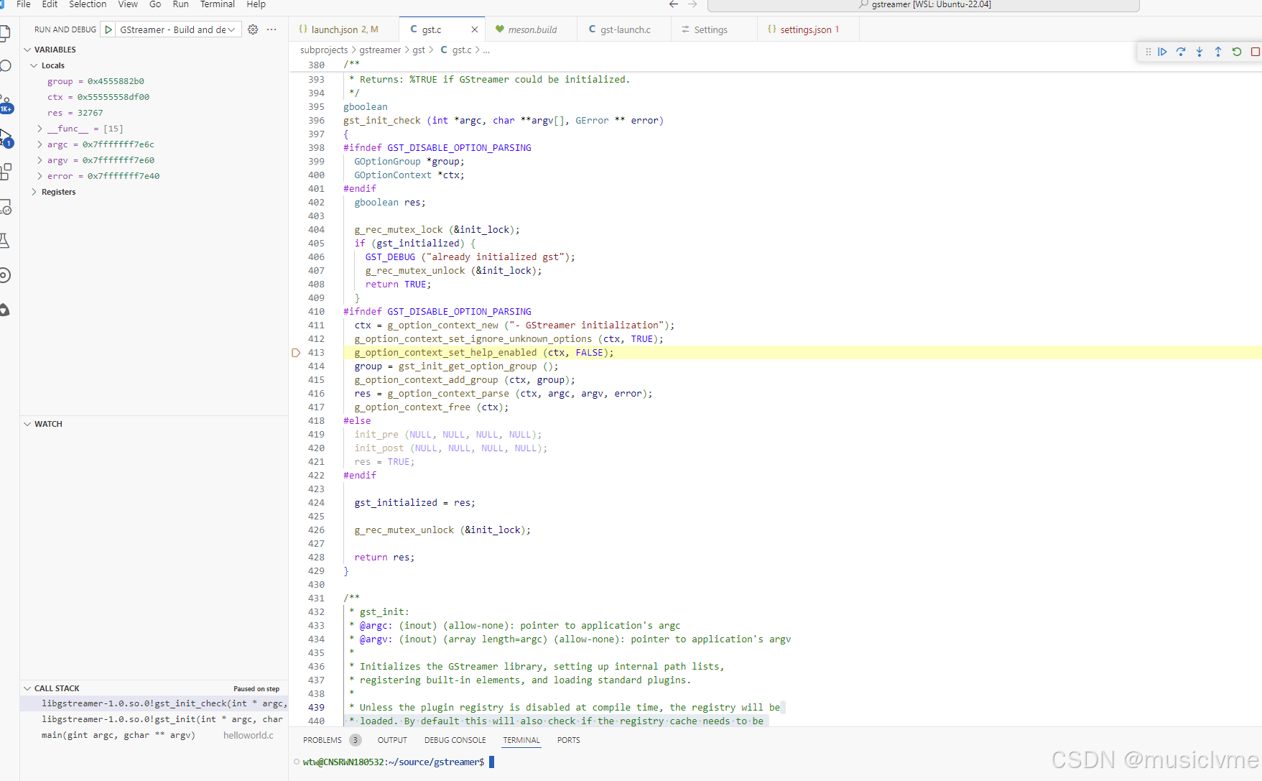
Task: Click the debug Step Out button
Action: coord(1218,52)
